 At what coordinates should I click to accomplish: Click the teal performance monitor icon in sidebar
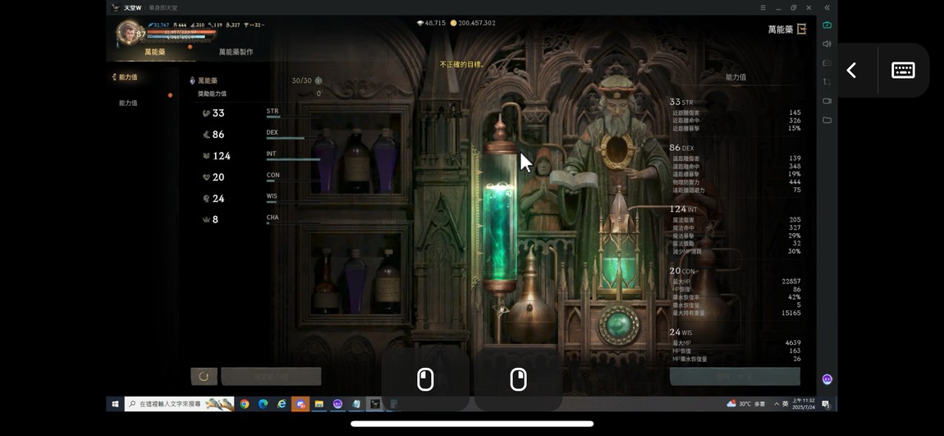point(827,25)
